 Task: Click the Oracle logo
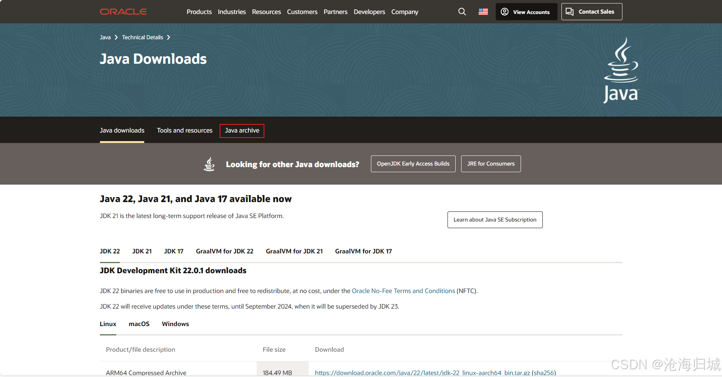123,12
